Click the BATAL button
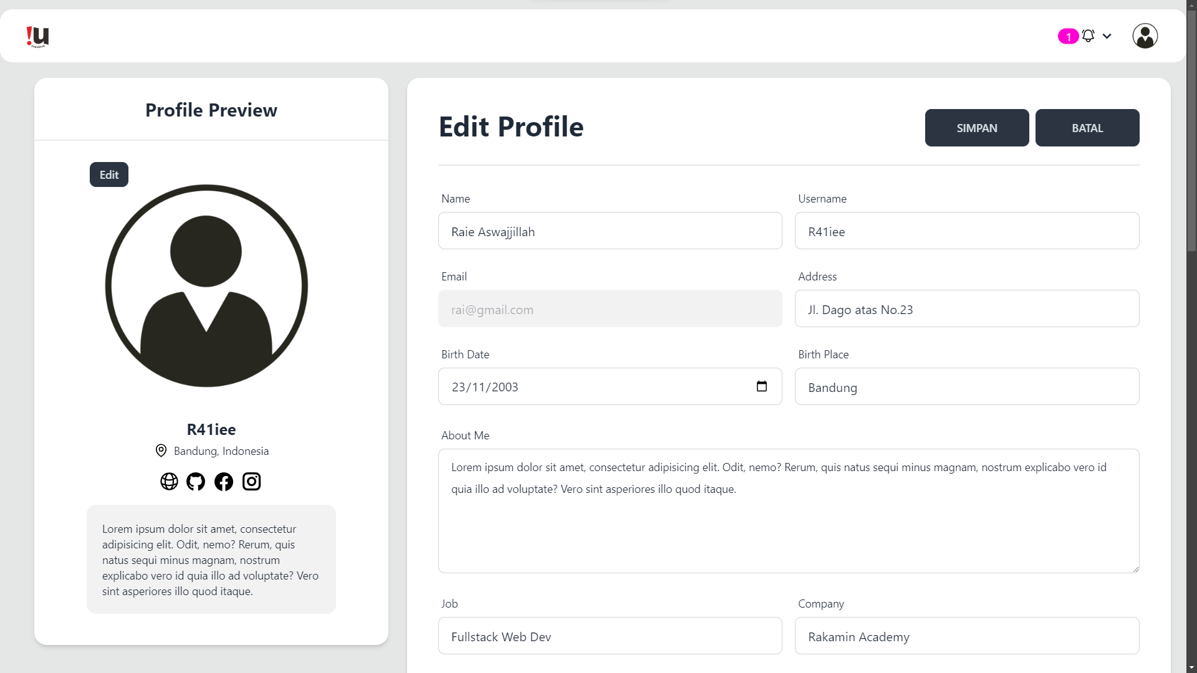1197x673 pixels. [x=1087, y=128]
